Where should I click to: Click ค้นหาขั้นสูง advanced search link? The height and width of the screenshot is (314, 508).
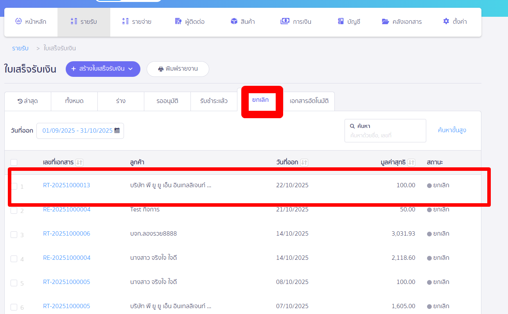[x=452, y=130]
